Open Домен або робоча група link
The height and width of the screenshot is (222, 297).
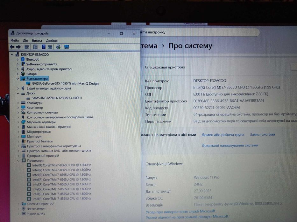[223, 135]
